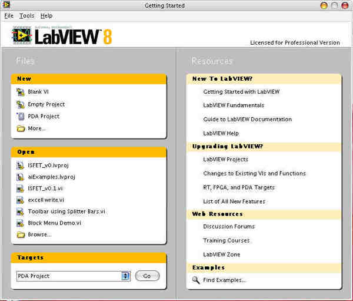Select PDA Project in New list
Screen dimensions: 353x301
[x=44, y=117]
